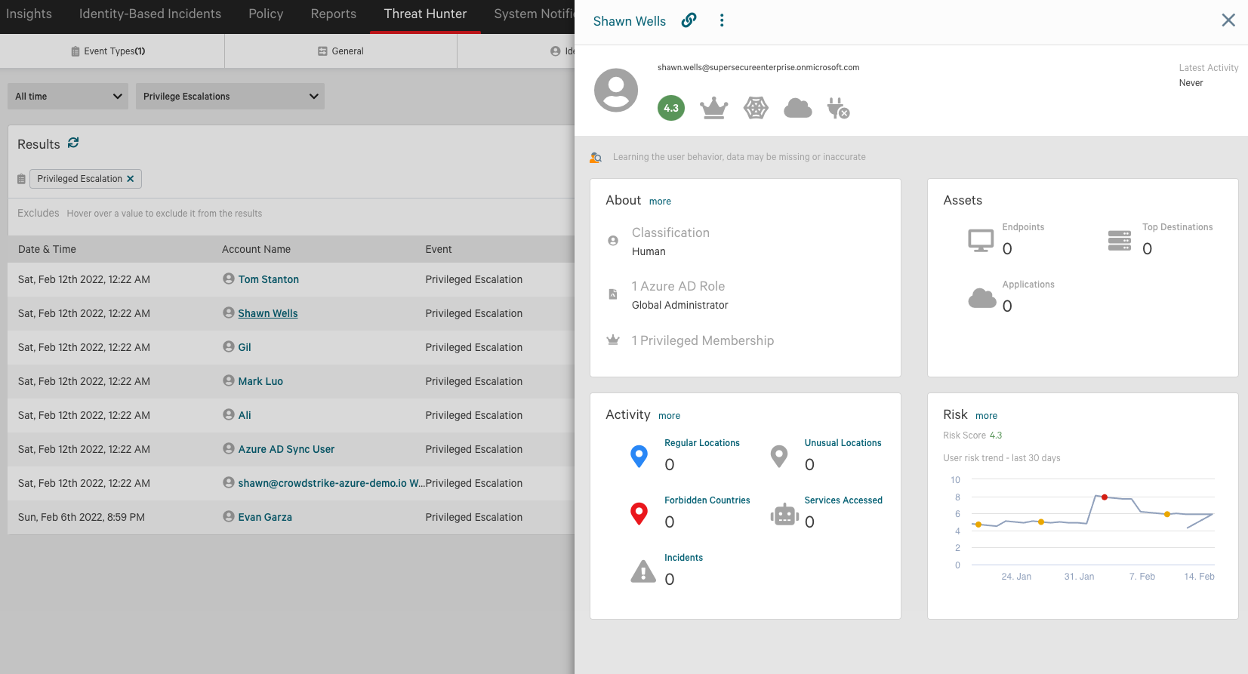
Task: Click the disconnected plug icon
Action: 838,108
